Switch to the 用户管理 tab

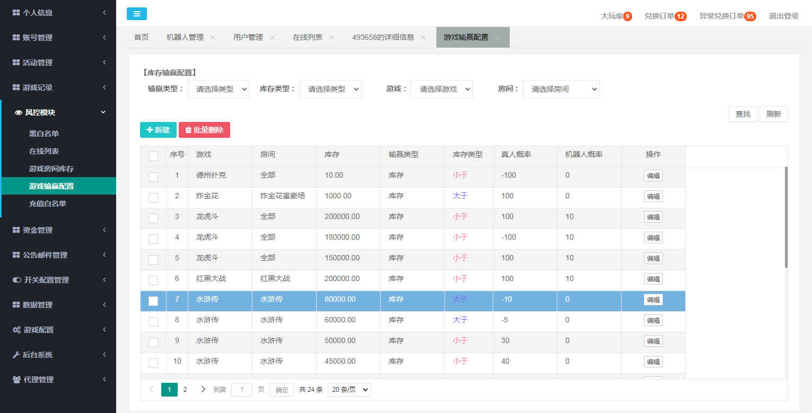[248, 38]
